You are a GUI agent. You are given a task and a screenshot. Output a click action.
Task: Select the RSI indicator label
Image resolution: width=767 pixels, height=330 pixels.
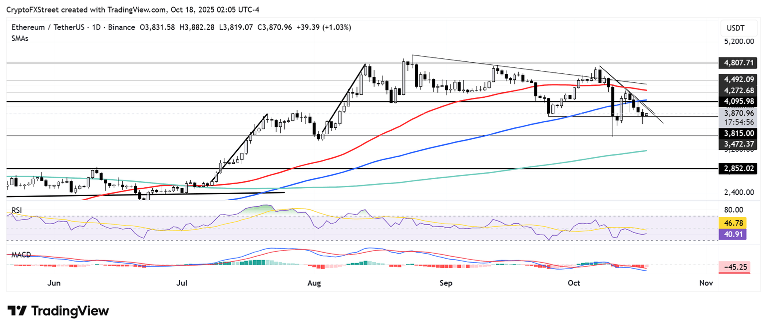point(17,210)
